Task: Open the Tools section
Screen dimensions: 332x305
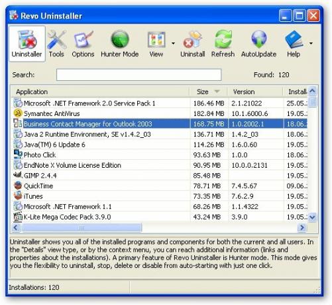Action: (x=56, y=44)
